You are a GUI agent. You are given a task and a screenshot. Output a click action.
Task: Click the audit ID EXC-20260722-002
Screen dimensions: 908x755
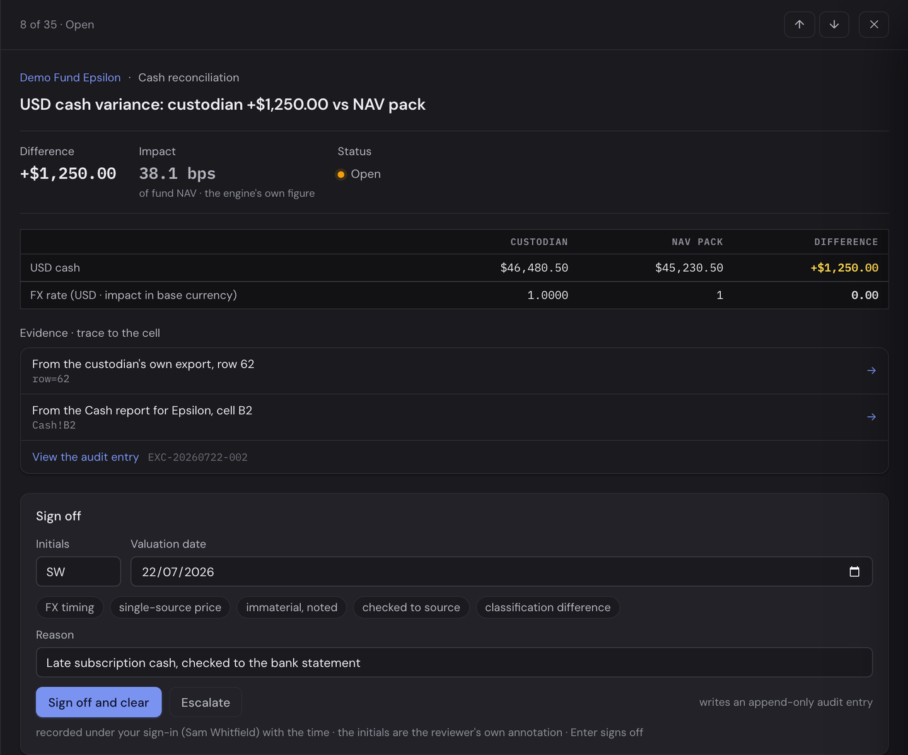198,457
